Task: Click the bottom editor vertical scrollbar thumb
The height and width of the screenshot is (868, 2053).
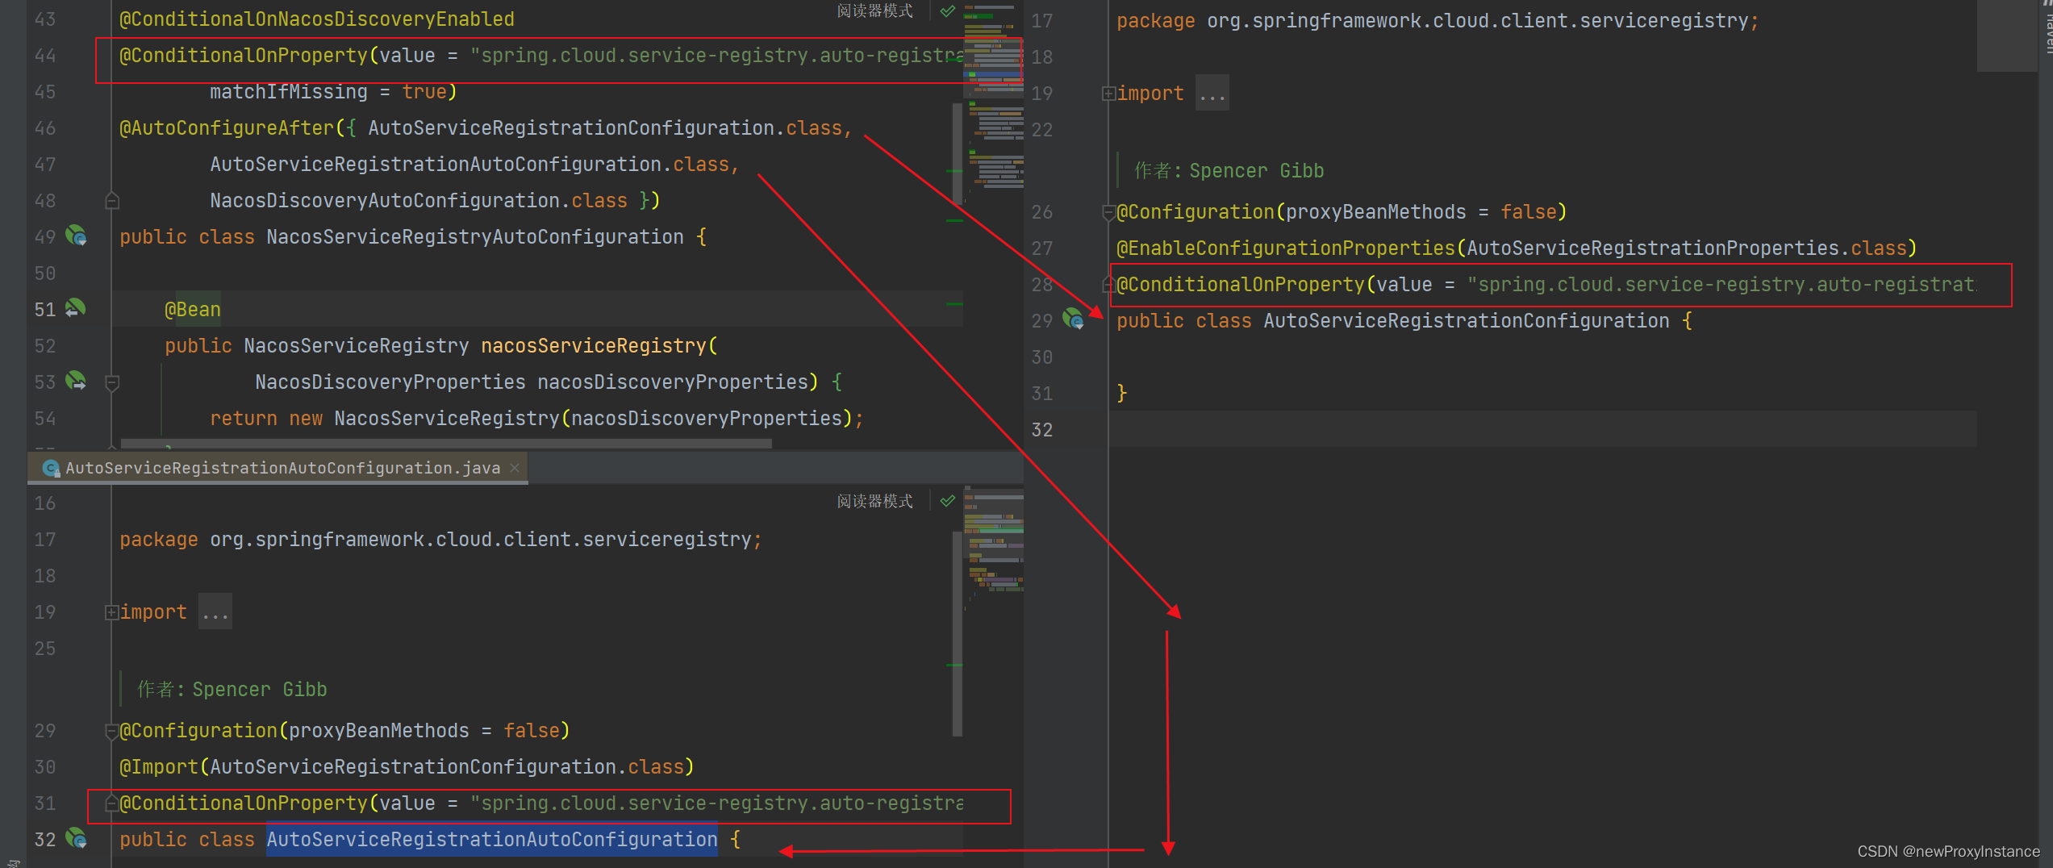Action: tap(958, 633)
